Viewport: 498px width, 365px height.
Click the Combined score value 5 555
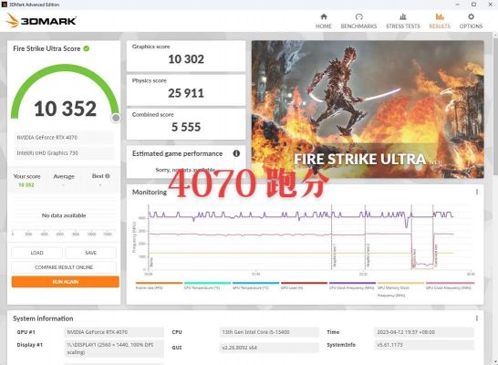point(186,127)
